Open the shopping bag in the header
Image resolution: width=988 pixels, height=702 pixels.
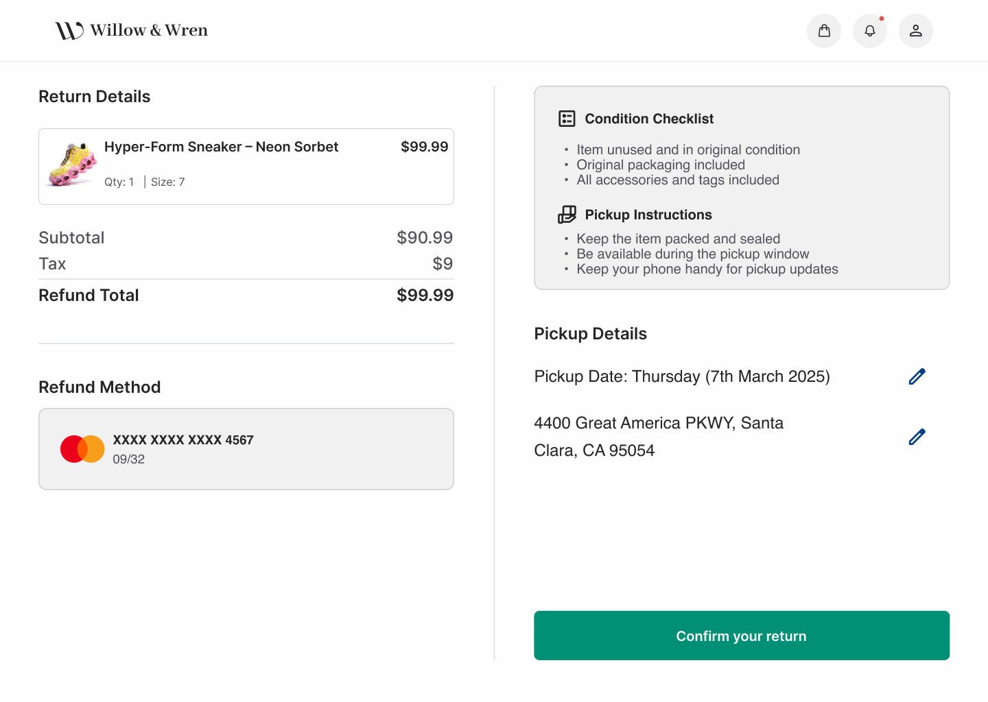pyautogui.click(x=823, y=30)
